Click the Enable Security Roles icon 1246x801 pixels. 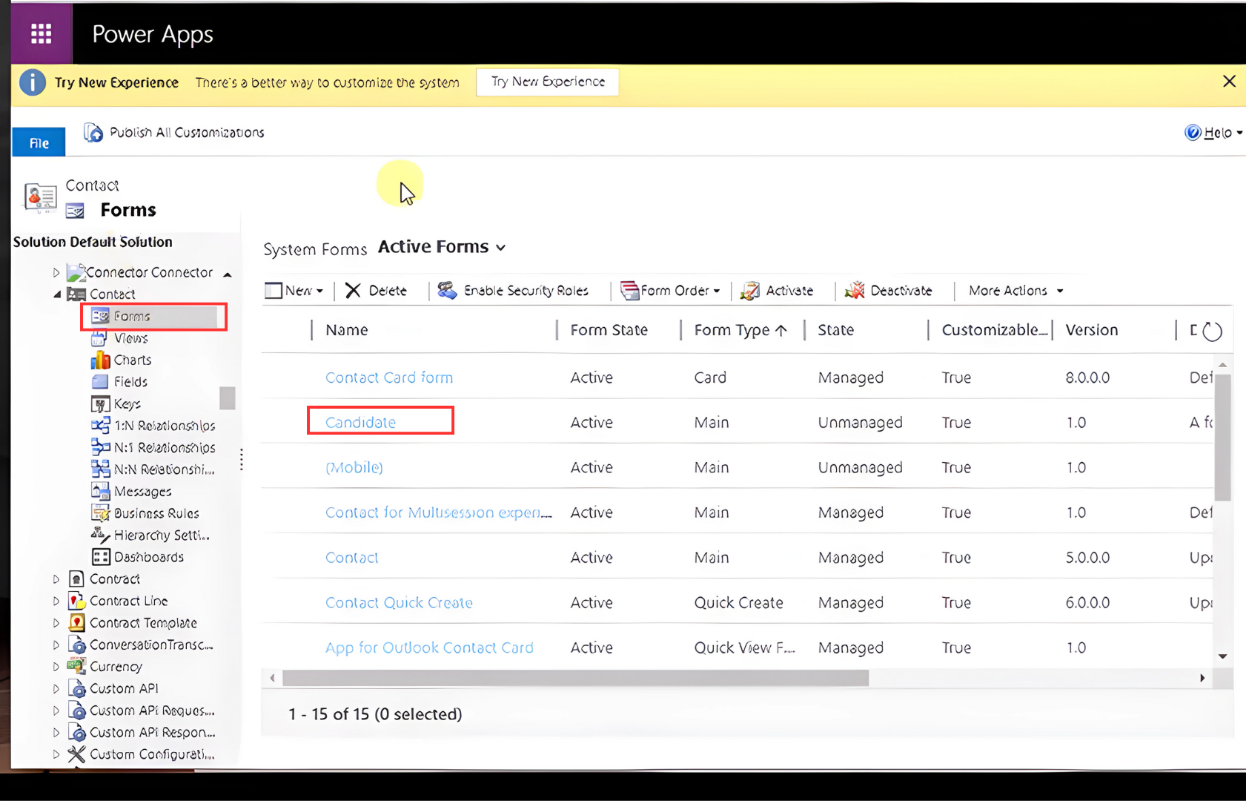coord(446,291)
